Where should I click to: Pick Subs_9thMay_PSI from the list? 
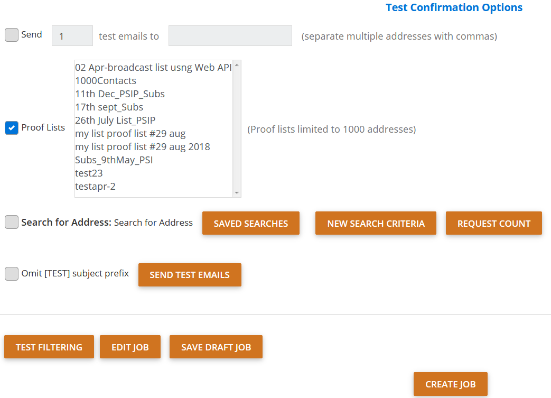tap(154, 160)
